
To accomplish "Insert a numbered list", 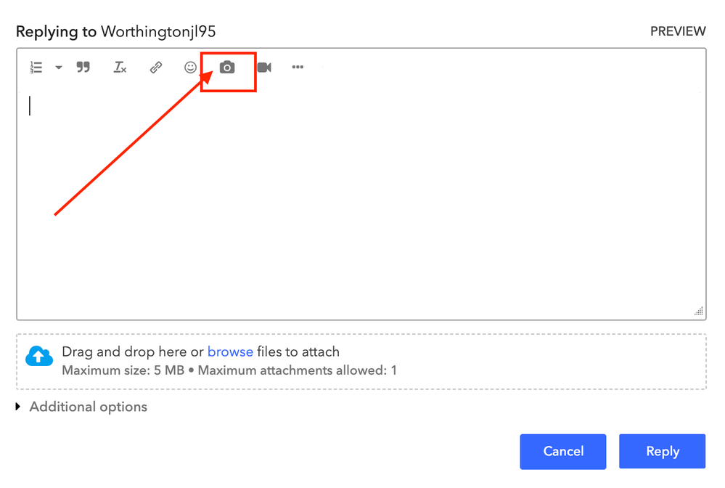I will point(36,68).
